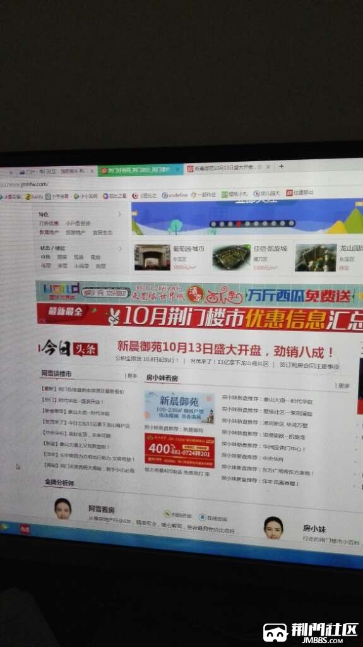Expand the 状态/楼层 category arrow
363x647 pixels.
pyautogui.click(x=121, y=248)
